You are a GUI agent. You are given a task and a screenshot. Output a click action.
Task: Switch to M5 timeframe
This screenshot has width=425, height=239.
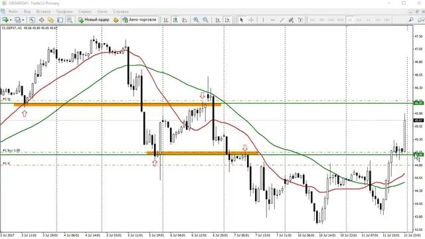coord(321,20)
